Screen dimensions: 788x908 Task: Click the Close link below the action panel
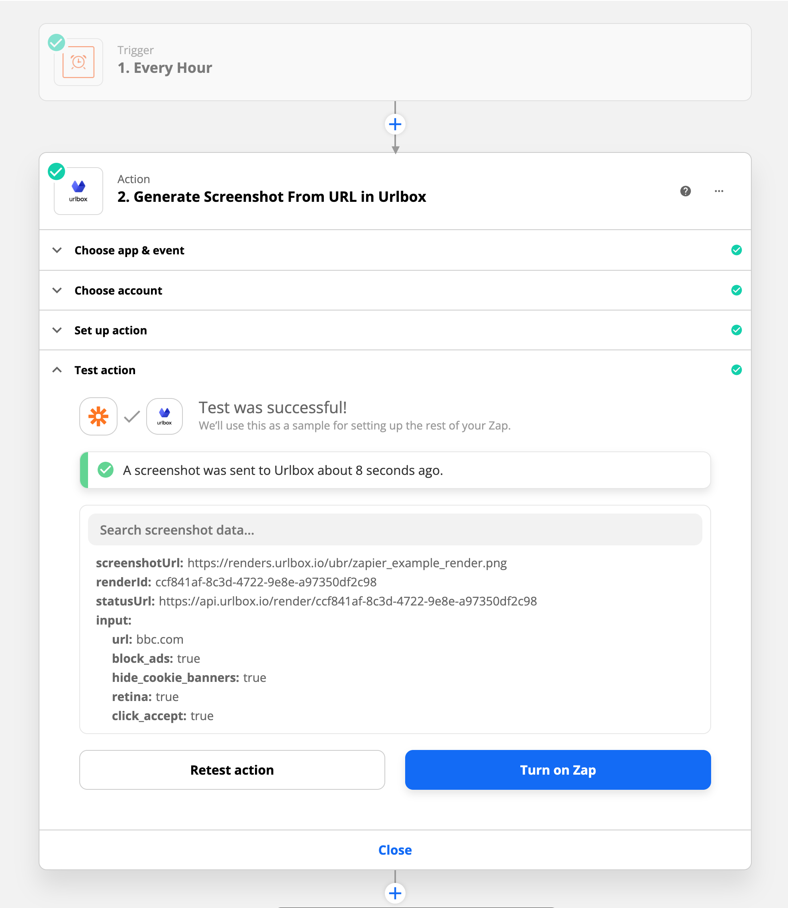[x=394, y=849]
